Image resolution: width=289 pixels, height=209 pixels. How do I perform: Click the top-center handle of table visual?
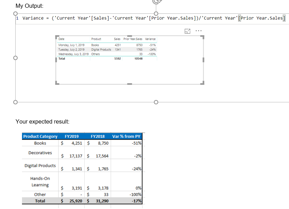[x=130, y=36]
